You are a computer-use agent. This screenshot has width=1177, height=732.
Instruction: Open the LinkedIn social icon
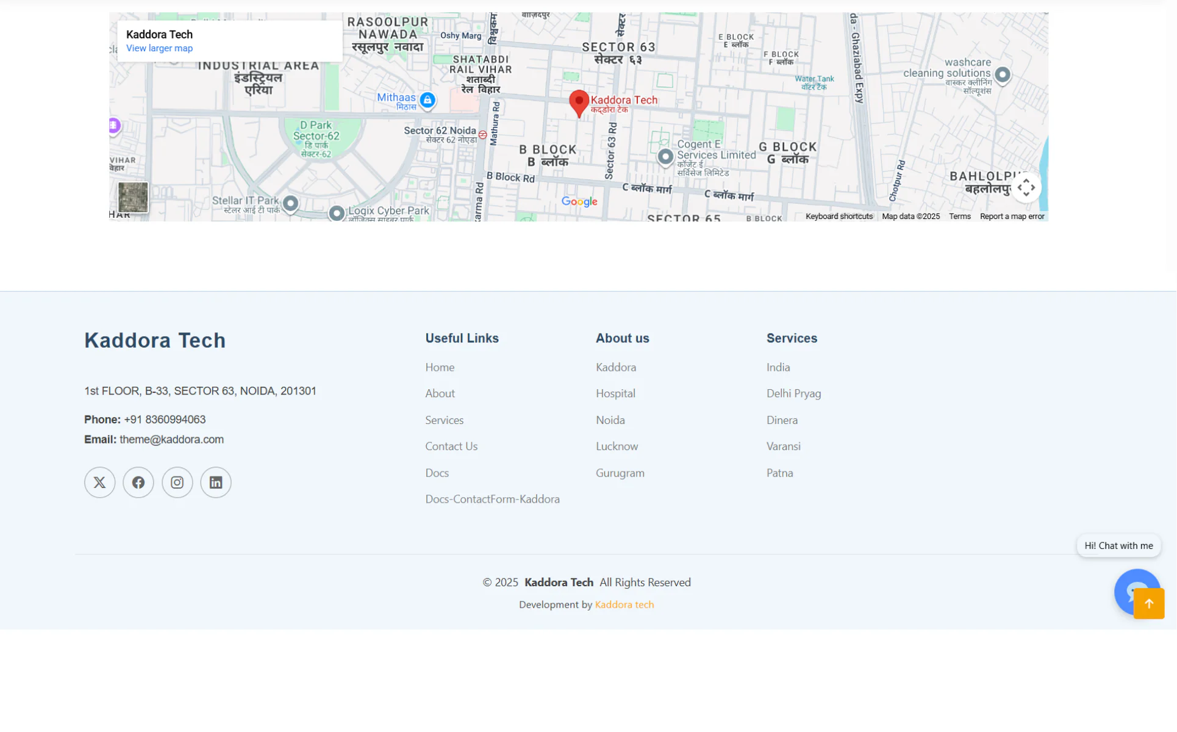point(216,483)
